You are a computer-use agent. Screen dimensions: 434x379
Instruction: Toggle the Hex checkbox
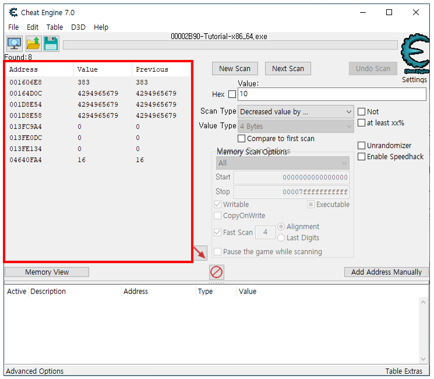pyautogui.click(x=232, y=94)
